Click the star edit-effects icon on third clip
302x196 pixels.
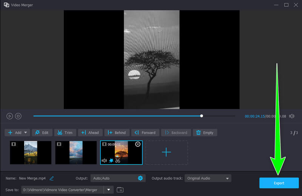111,161
